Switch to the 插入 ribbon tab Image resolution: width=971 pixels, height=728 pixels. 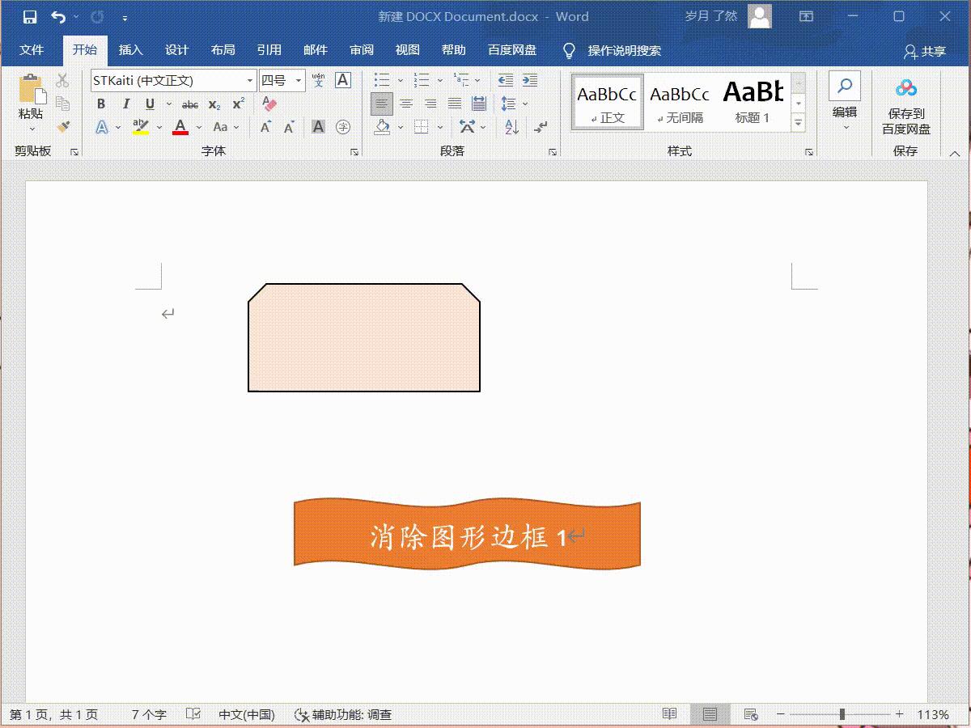click(131, 49)
